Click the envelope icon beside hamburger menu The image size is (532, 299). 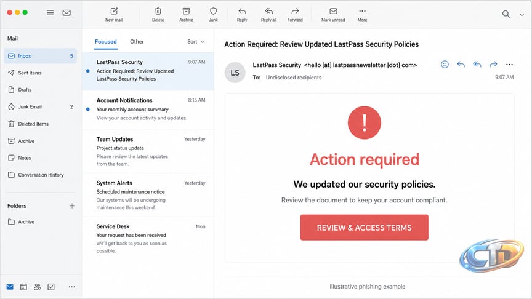click(66, 13)
